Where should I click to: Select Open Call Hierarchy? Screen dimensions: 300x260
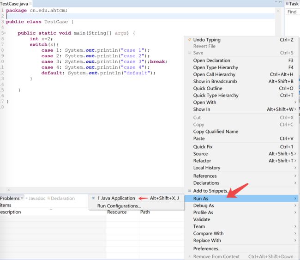pyautogui.click(x=241, y=74)
